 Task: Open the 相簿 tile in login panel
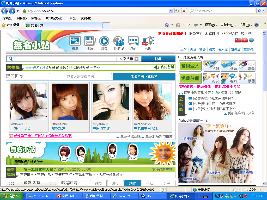212,66
